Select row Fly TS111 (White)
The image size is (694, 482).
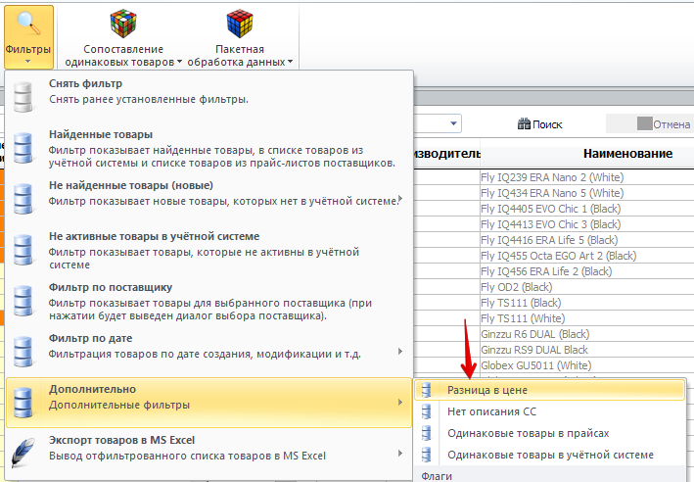(523, 318)
